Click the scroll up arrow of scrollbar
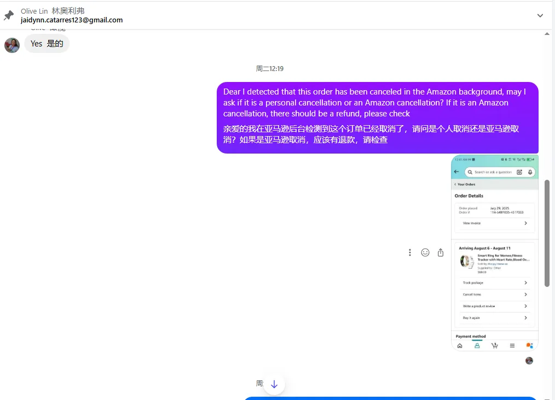 coord(547,34)
